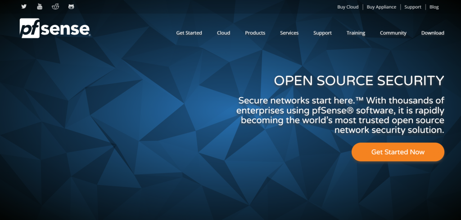
Task: Open the YouTube channel icon
Action: pos(40,6)
